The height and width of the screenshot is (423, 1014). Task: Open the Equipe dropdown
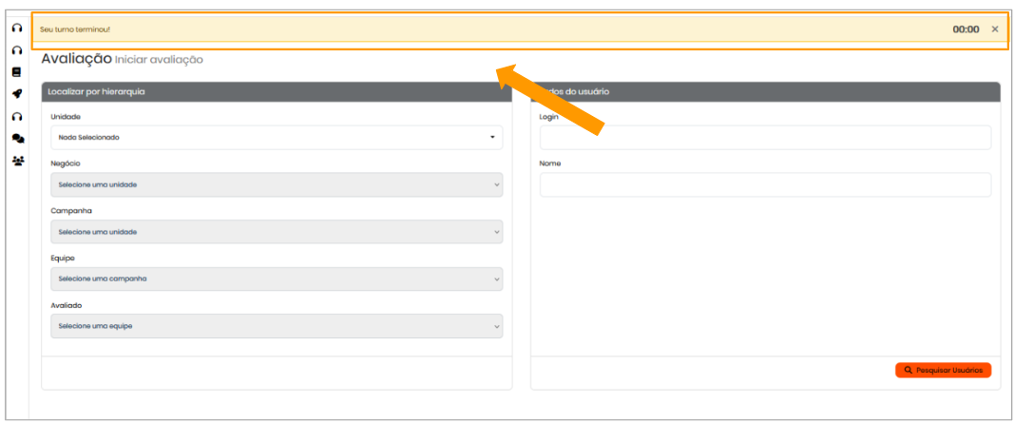click(276, 279)
